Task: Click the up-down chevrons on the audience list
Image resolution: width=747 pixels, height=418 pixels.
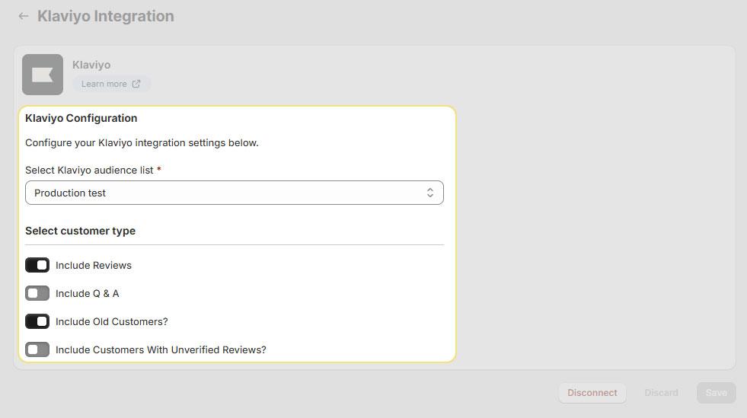Action: tap(429, 193)
